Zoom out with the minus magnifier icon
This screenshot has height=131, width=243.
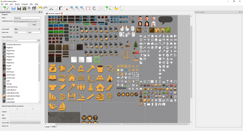pos(77,8)
